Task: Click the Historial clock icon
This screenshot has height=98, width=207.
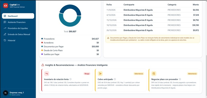Action: 5,40
